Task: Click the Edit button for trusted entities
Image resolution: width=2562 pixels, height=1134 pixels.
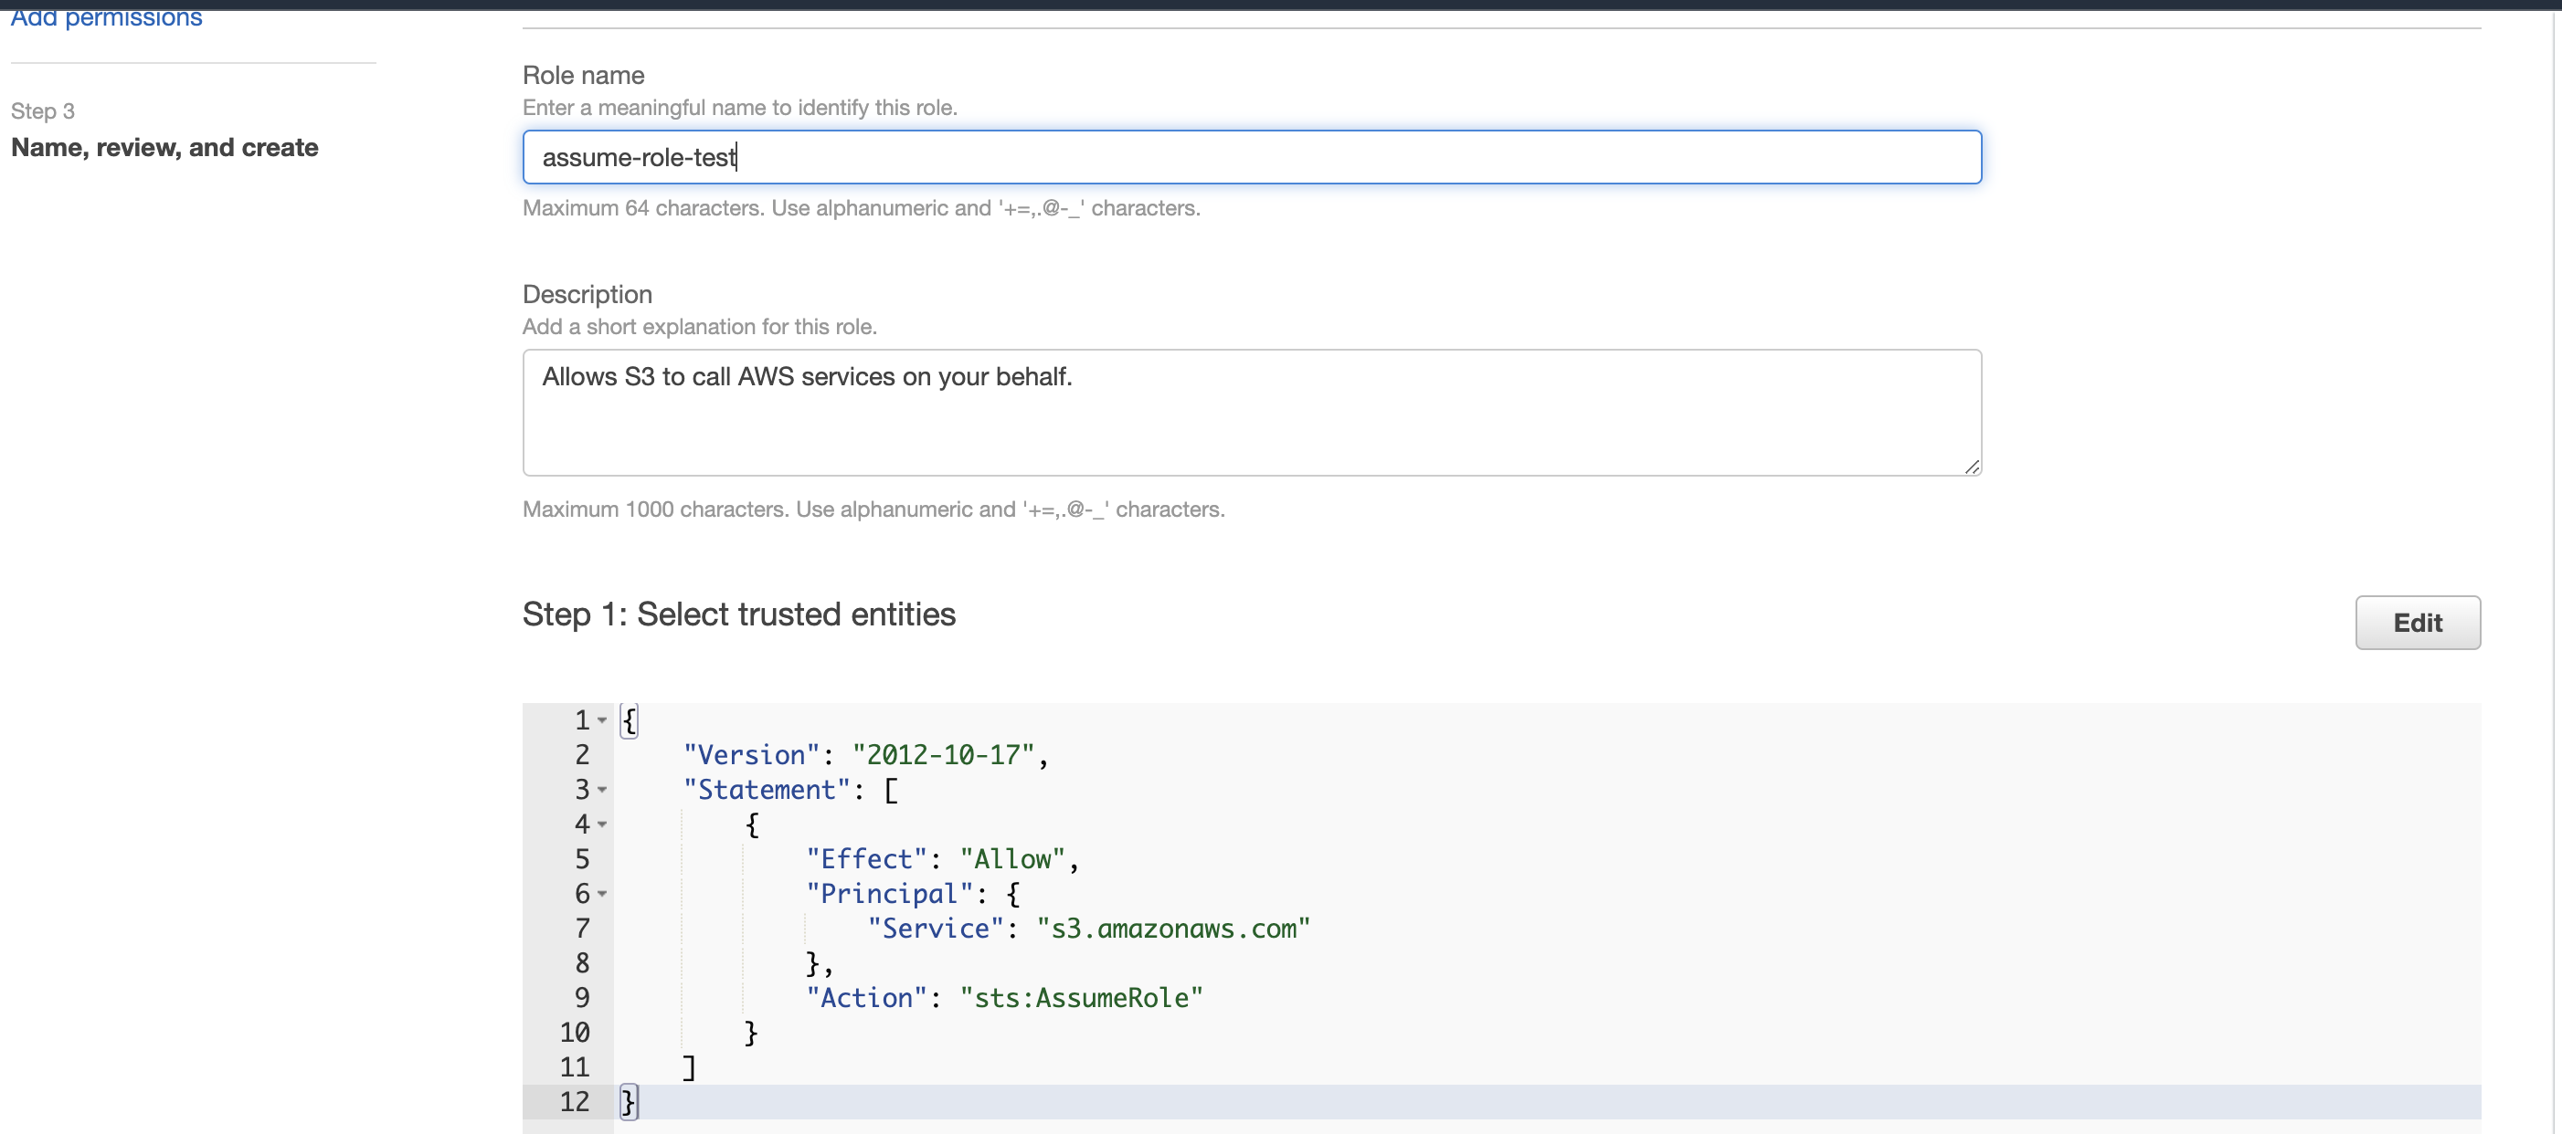Action: click(x=2417, y=624)
